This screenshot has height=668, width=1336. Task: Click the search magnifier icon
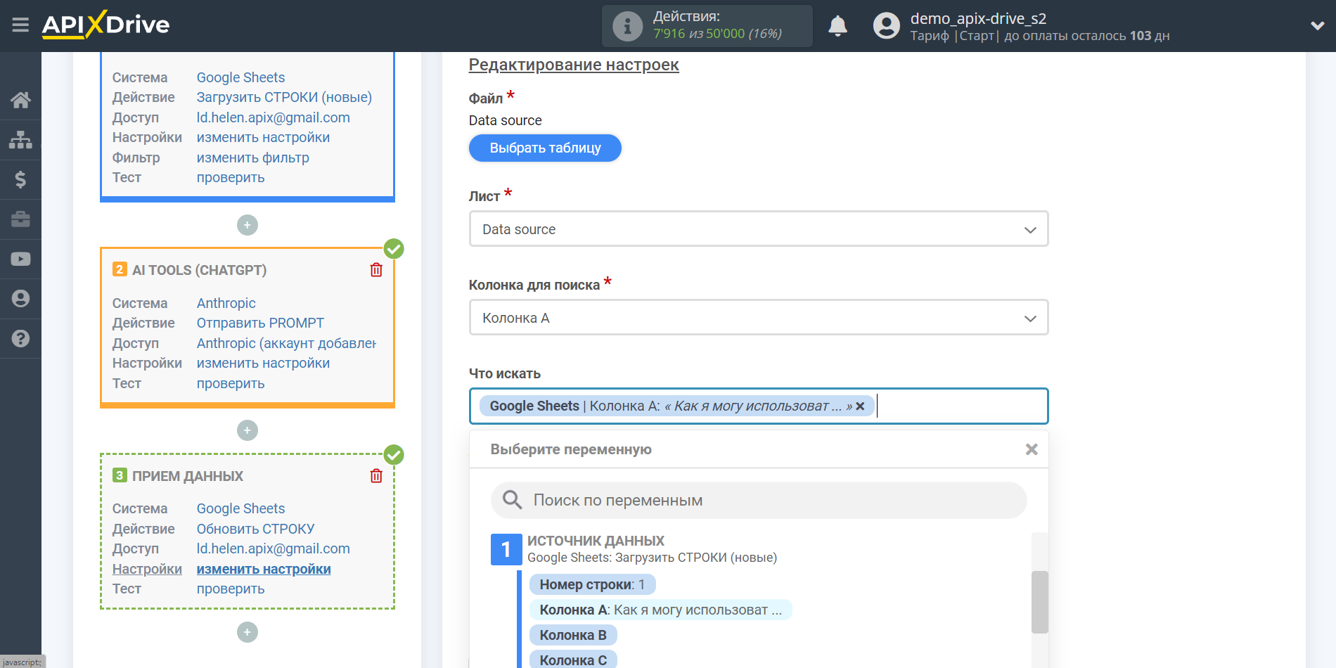tap(512, 500)
